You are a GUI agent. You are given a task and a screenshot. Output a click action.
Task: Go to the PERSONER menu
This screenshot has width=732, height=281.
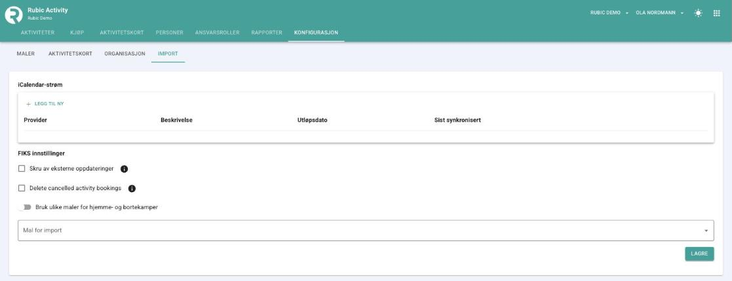[170, 33]
